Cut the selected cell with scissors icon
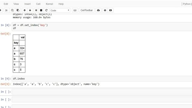Viewport: 192px width, 108px height. 7,10
